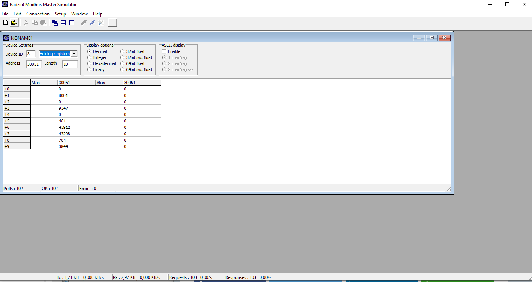Click the Connect plug icon
Viewport: 532px width, 282px height.
point(84,23)
